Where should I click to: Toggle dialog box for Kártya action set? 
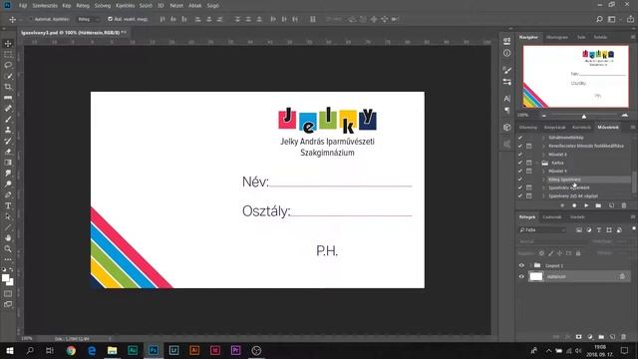point(529,163)
